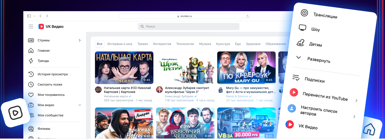Open dropdown arrow next to sidebar toggle
The height and width of the screenshot is (139, 385).
34,16
